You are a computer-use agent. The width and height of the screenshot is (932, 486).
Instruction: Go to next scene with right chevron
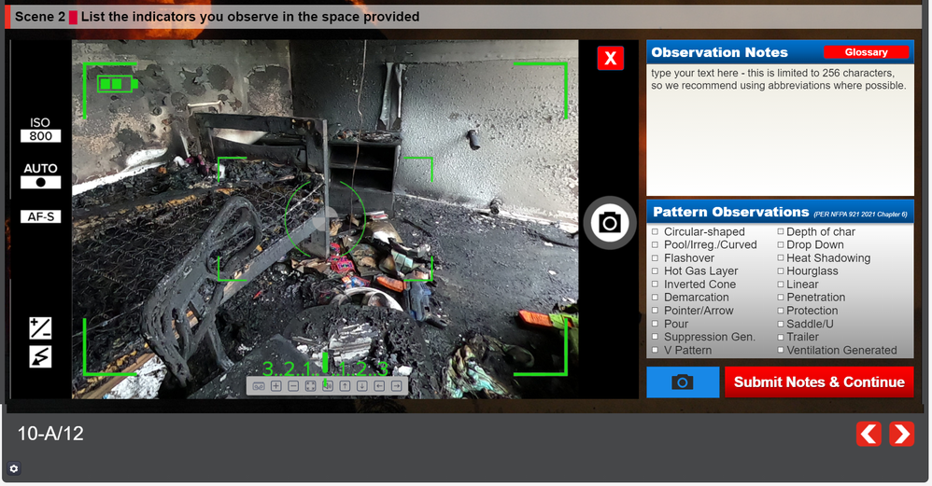pyautogui.click(x=901, y=434)
